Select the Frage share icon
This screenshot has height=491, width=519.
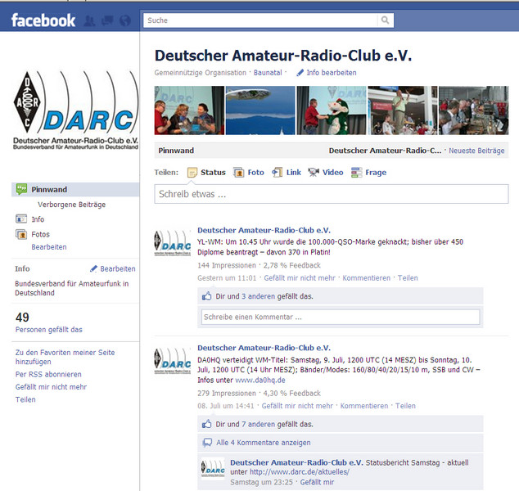[x=356, y=173]
